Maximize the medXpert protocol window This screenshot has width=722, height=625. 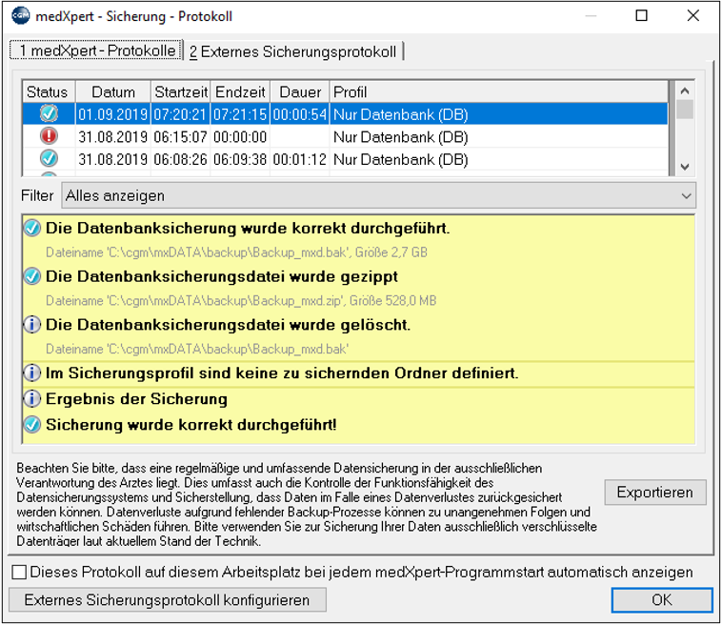[x=641, y=15]
